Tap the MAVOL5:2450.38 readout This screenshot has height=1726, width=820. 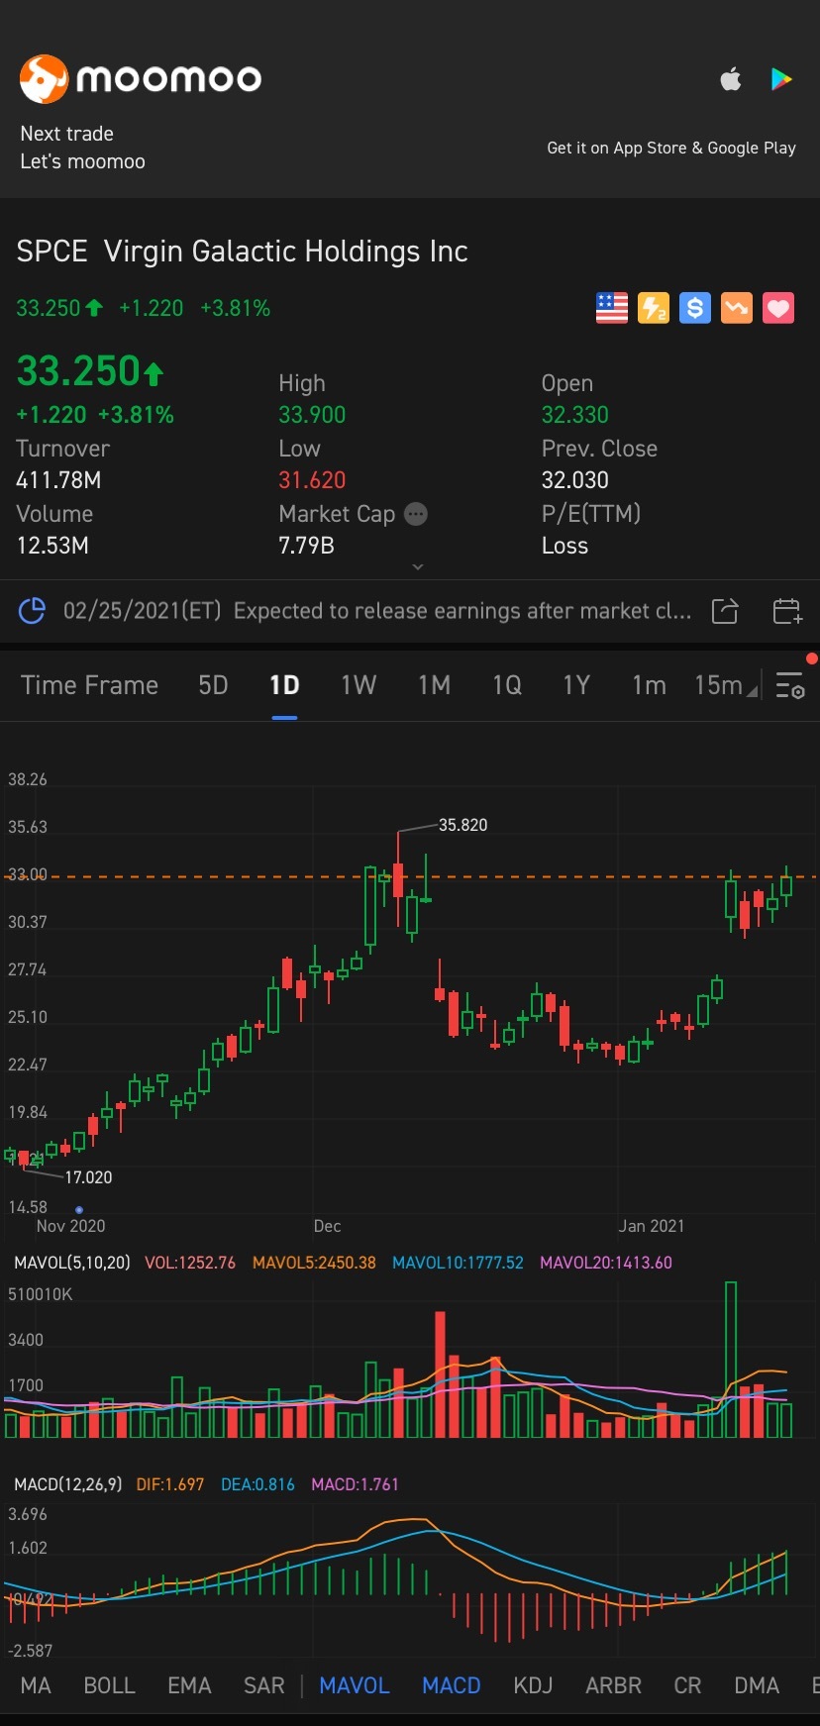click(x=314, y=1263)
